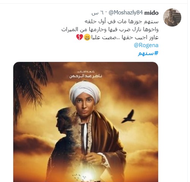Open mido's profile avatar picture
The height and width of the screenshot is (182, 190).
(172, 17)
